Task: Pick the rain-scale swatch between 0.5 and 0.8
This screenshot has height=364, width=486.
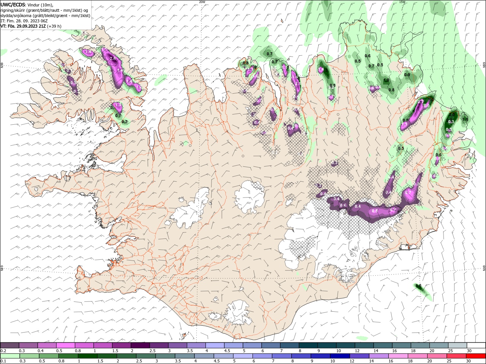Action: point(49,356)
